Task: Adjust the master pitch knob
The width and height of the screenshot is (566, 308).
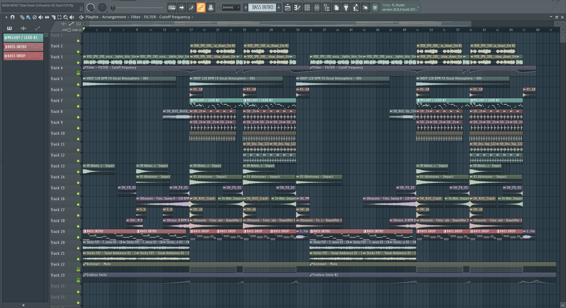Action: (x=102, y=7)
